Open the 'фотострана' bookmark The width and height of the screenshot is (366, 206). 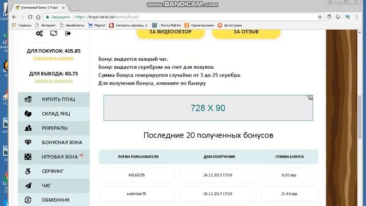pos(230,25)
